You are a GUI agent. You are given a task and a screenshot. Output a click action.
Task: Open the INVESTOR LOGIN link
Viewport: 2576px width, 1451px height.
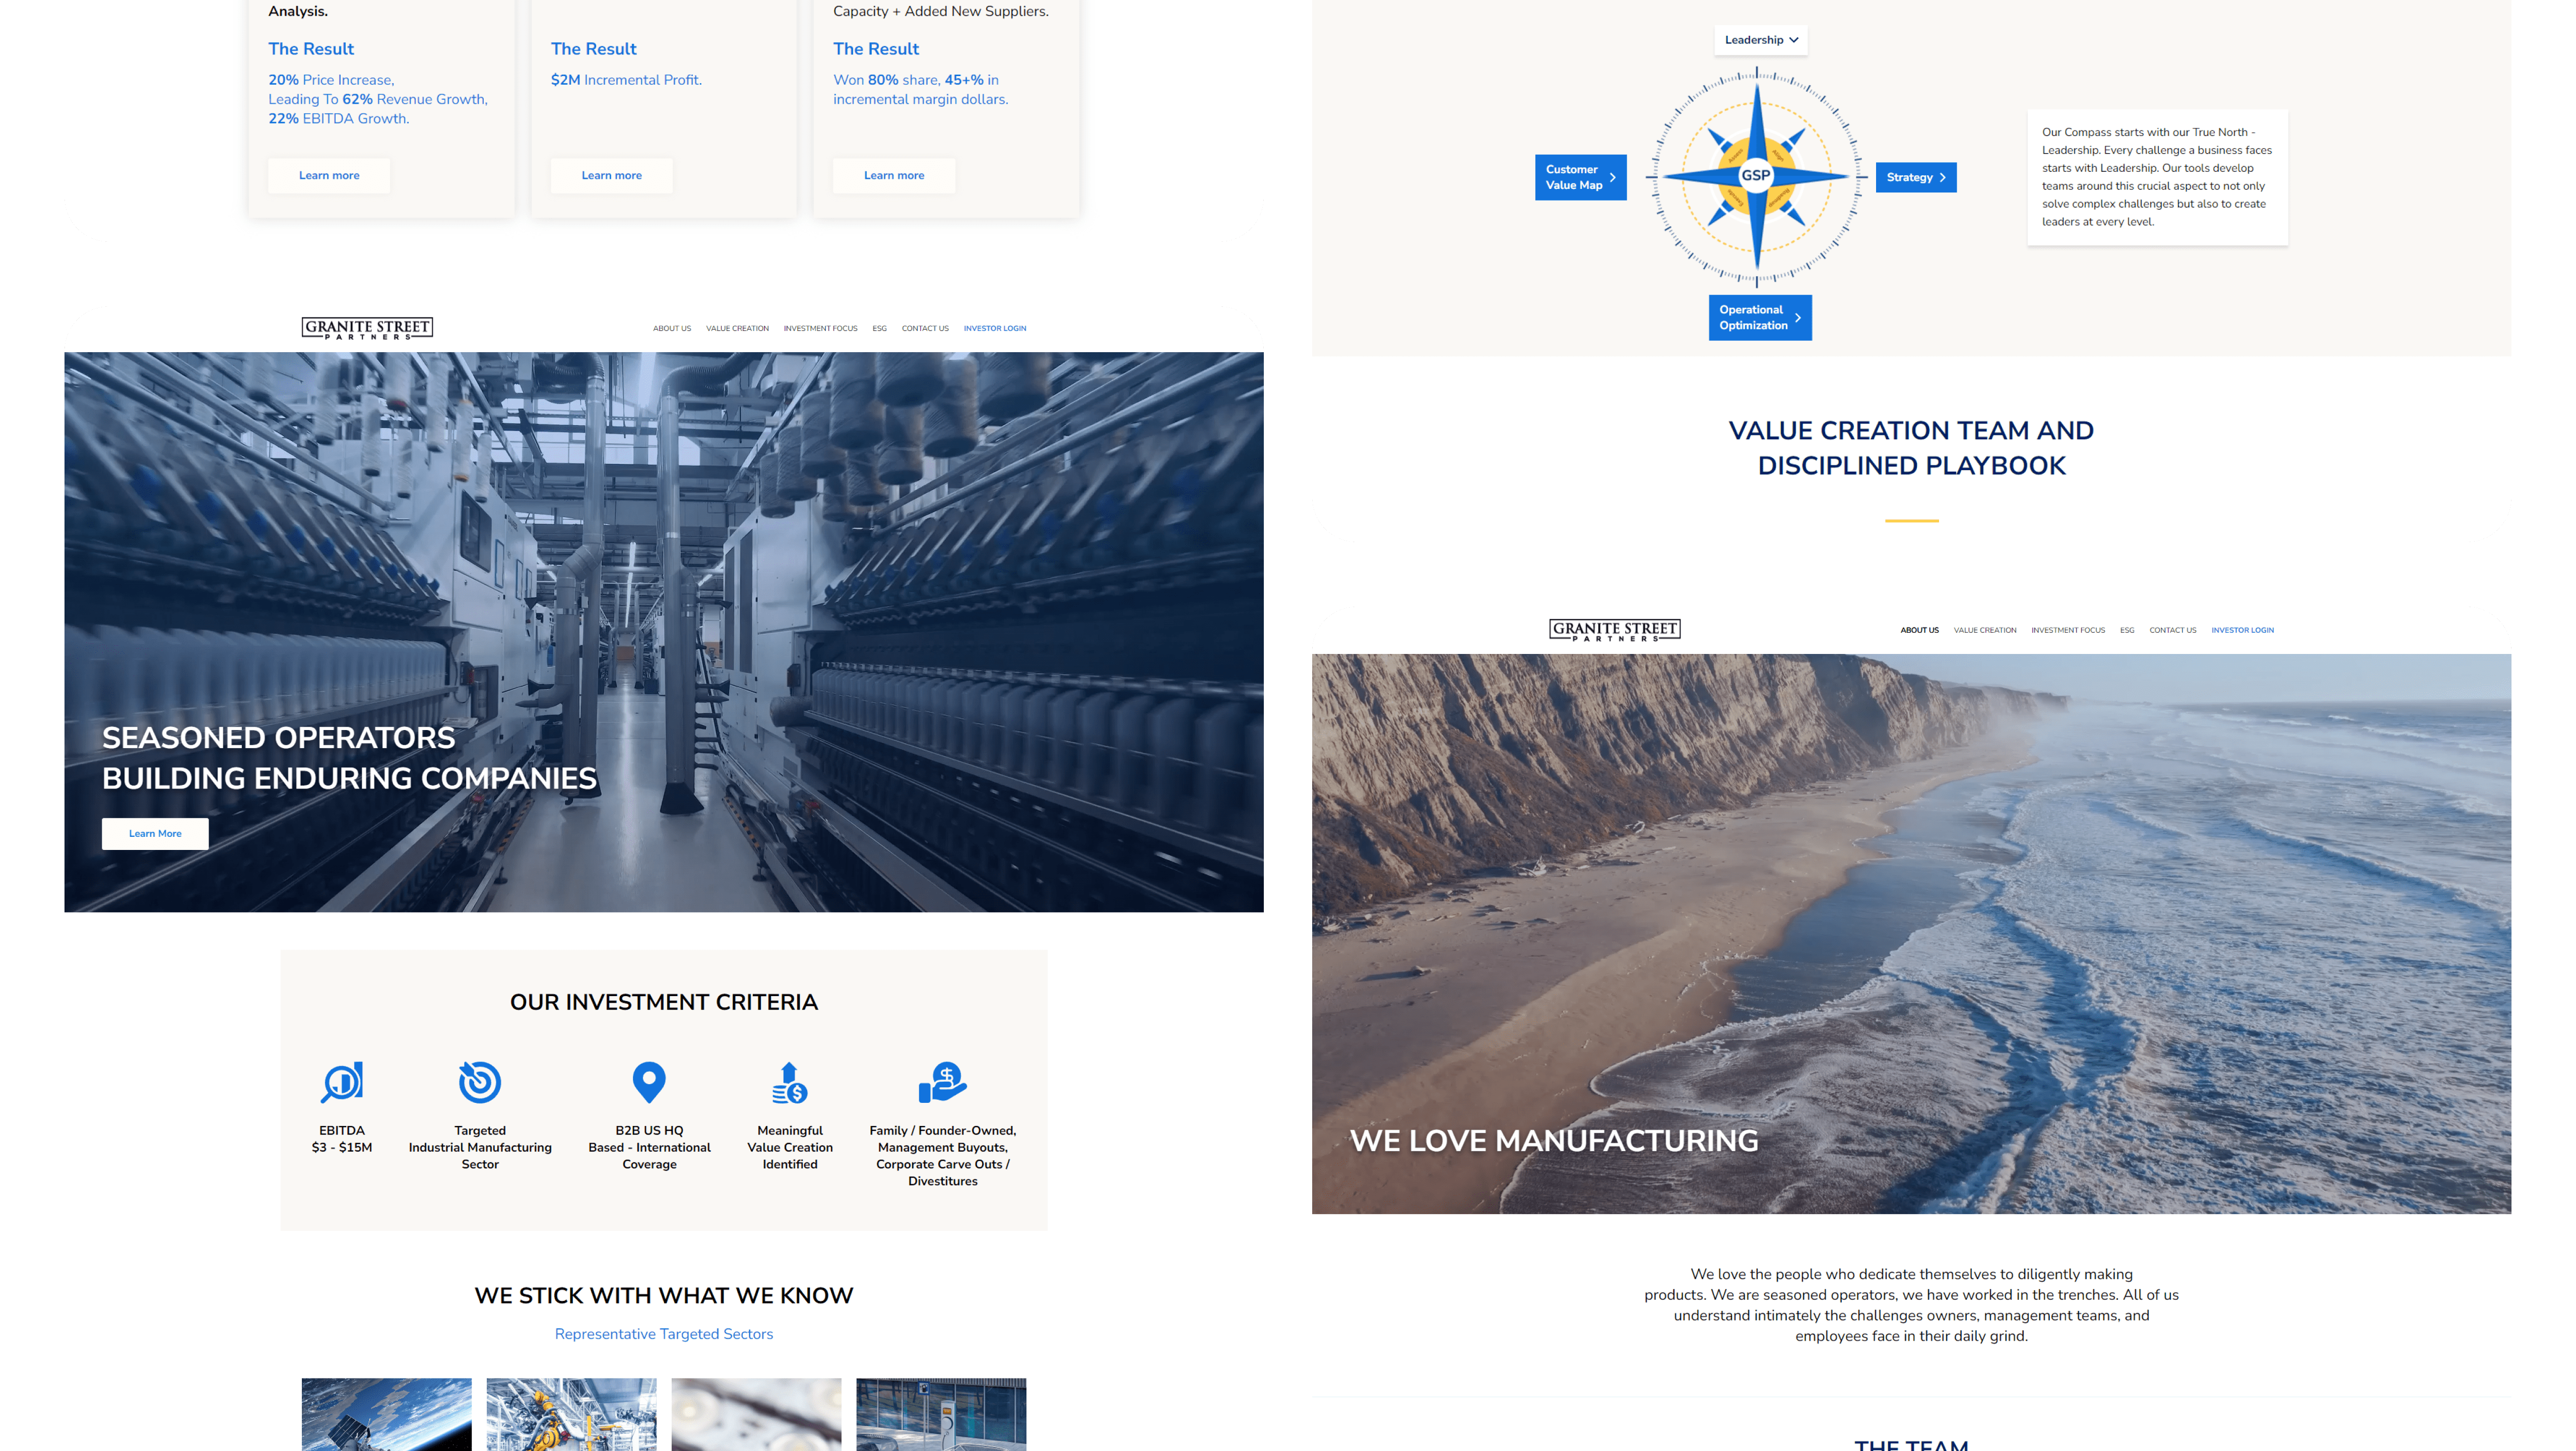[995, 328]
